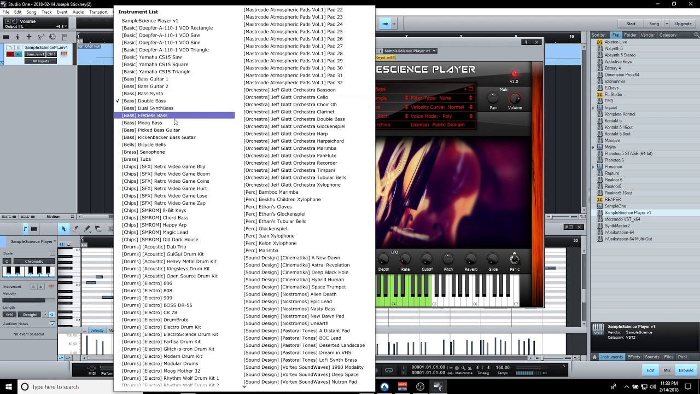Click the SampleScience Volume knob

click(515, 99)
